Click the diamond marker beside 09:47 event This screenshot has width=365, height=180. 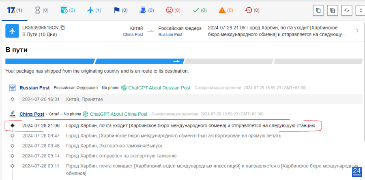(13, 136)
